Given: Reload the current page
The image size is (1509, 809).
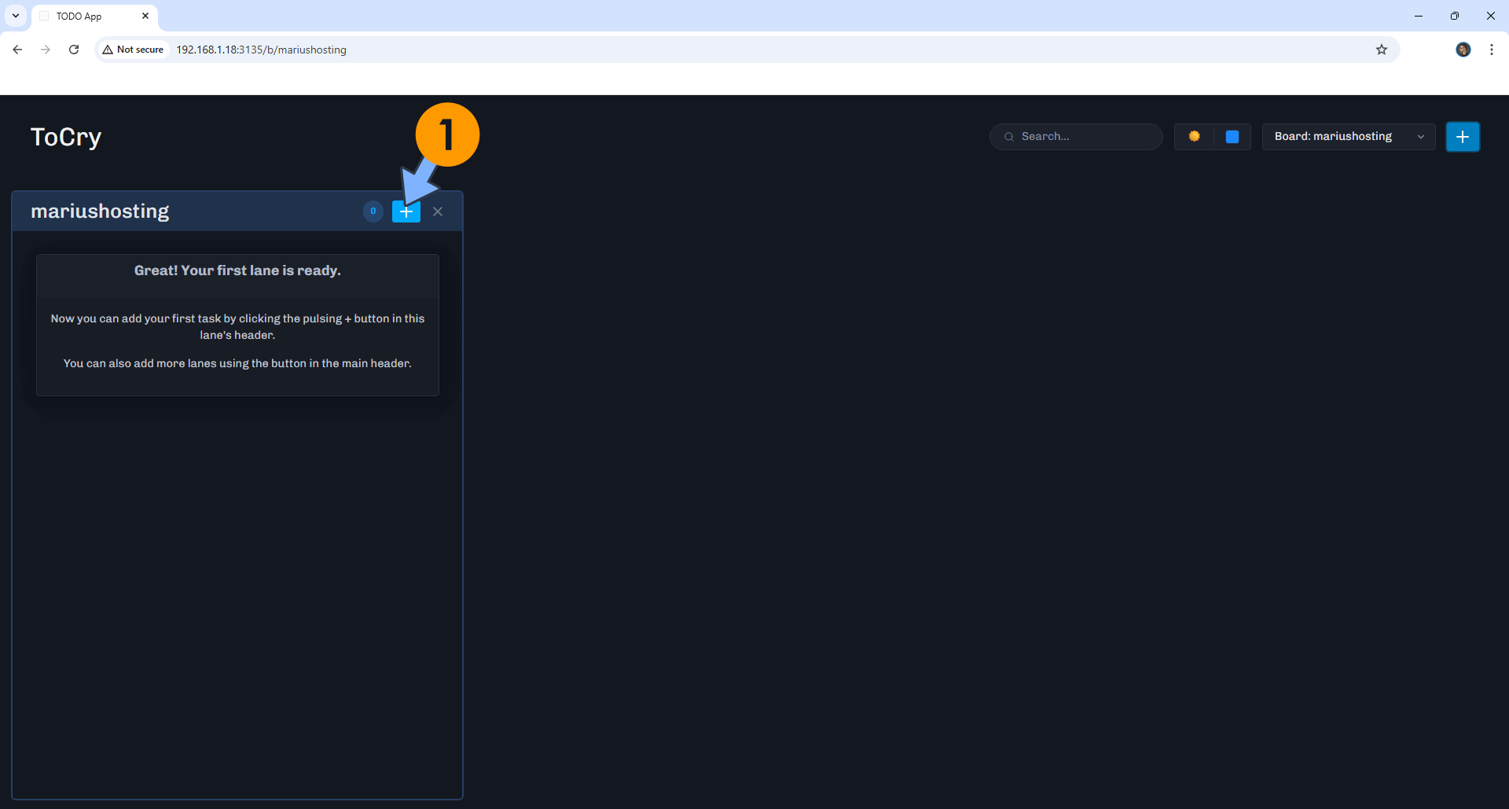Looking at the screenshot, I should click(x=74, y=50).
